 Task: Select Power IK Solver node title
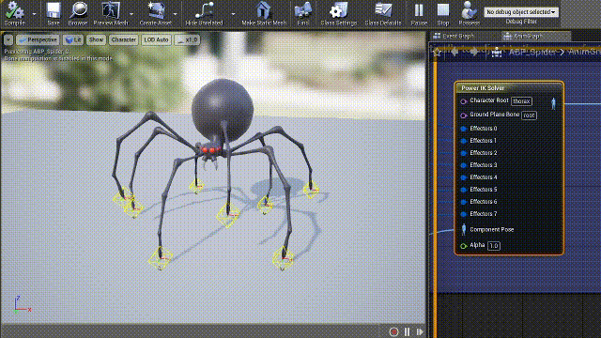point(483,87)
